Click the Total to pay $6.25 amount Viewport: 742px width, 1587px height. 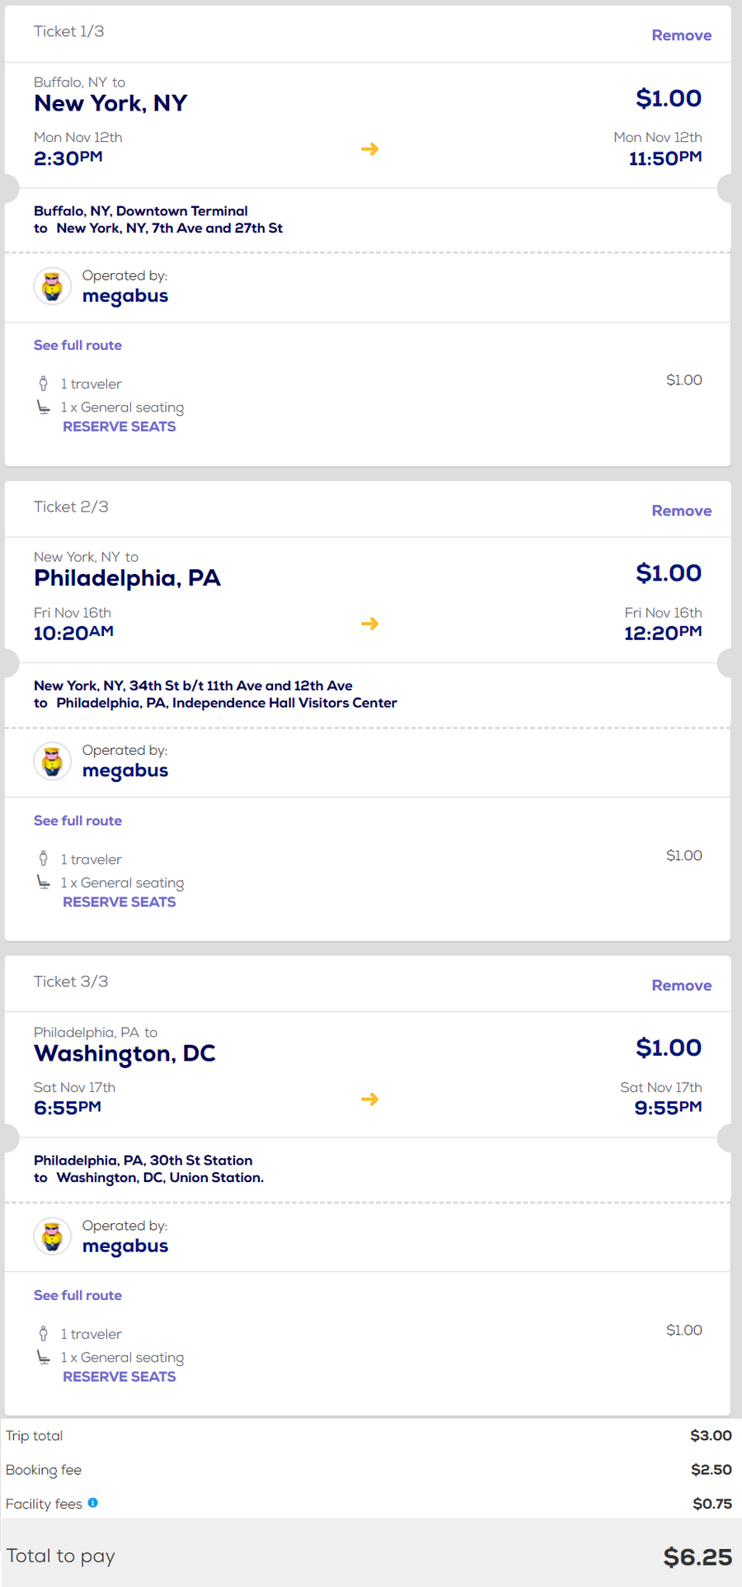(697, 1557)
